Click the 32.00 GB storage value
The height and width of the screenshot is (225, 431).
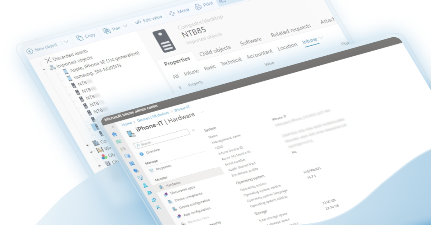pyautogui.click(x=329, y=202)
